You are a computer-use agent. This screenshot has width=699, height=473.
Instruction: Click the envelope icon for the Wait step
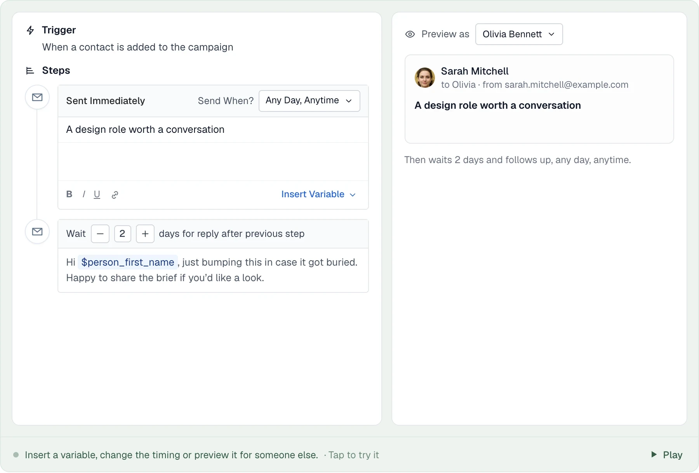(37, 231)
